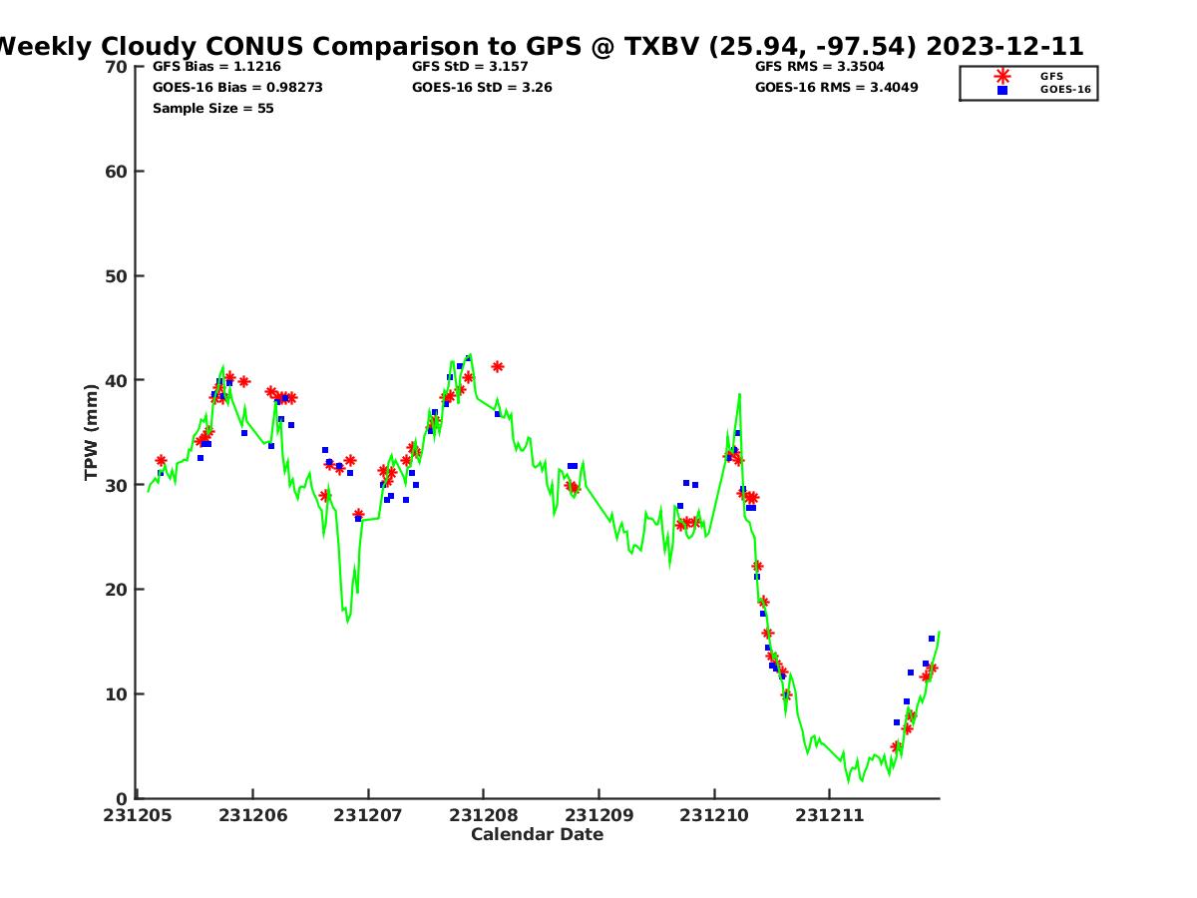This screenshot has height=898, width=1197.
Task: Click the 70 y-axis tick label
Action: coord(117,67)
